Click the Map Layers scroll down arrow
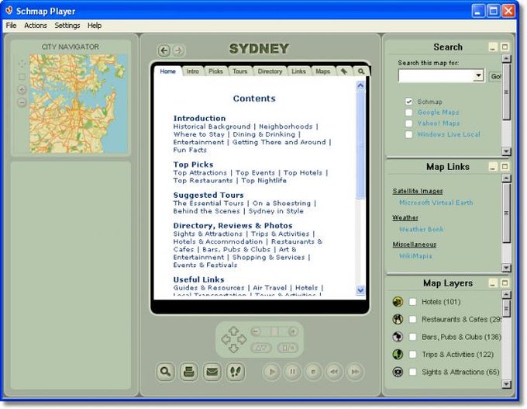The width and height of the screenshot is (527, 409). [x=506, y=383]
